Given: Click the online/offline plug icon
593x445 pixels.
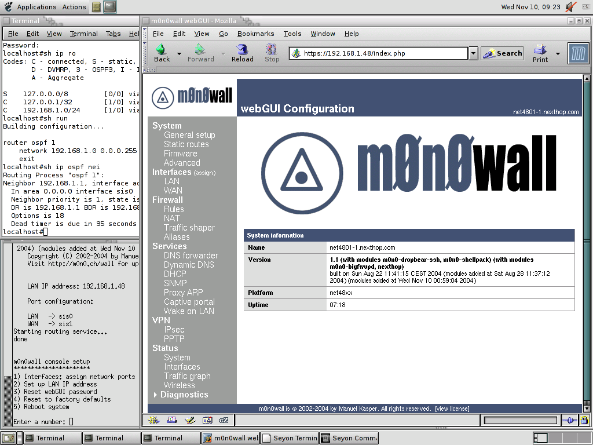Looking at the screenshot, I should 569,420.
